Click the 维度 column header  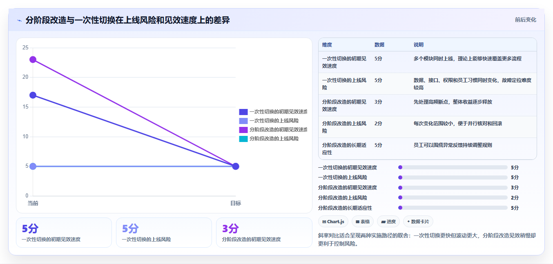point(327,45)
